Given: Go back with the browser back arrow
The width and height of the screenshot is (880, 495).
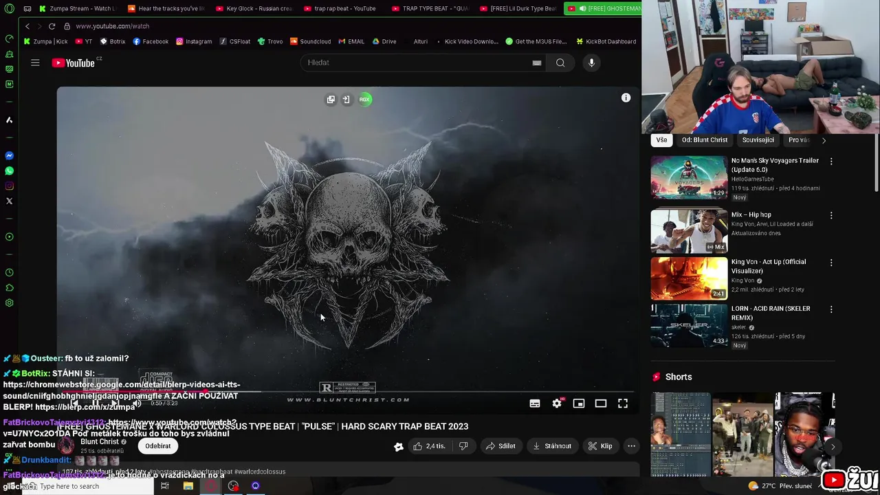Looking at the screenshot, I should [x=27, y=26].
